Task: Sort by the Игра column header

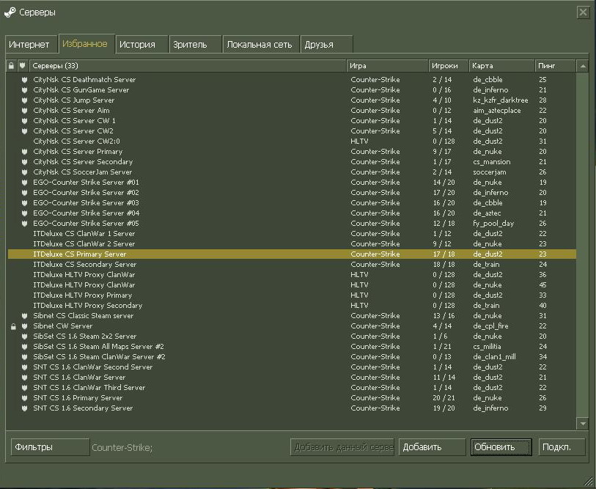Action: point(388,66)
